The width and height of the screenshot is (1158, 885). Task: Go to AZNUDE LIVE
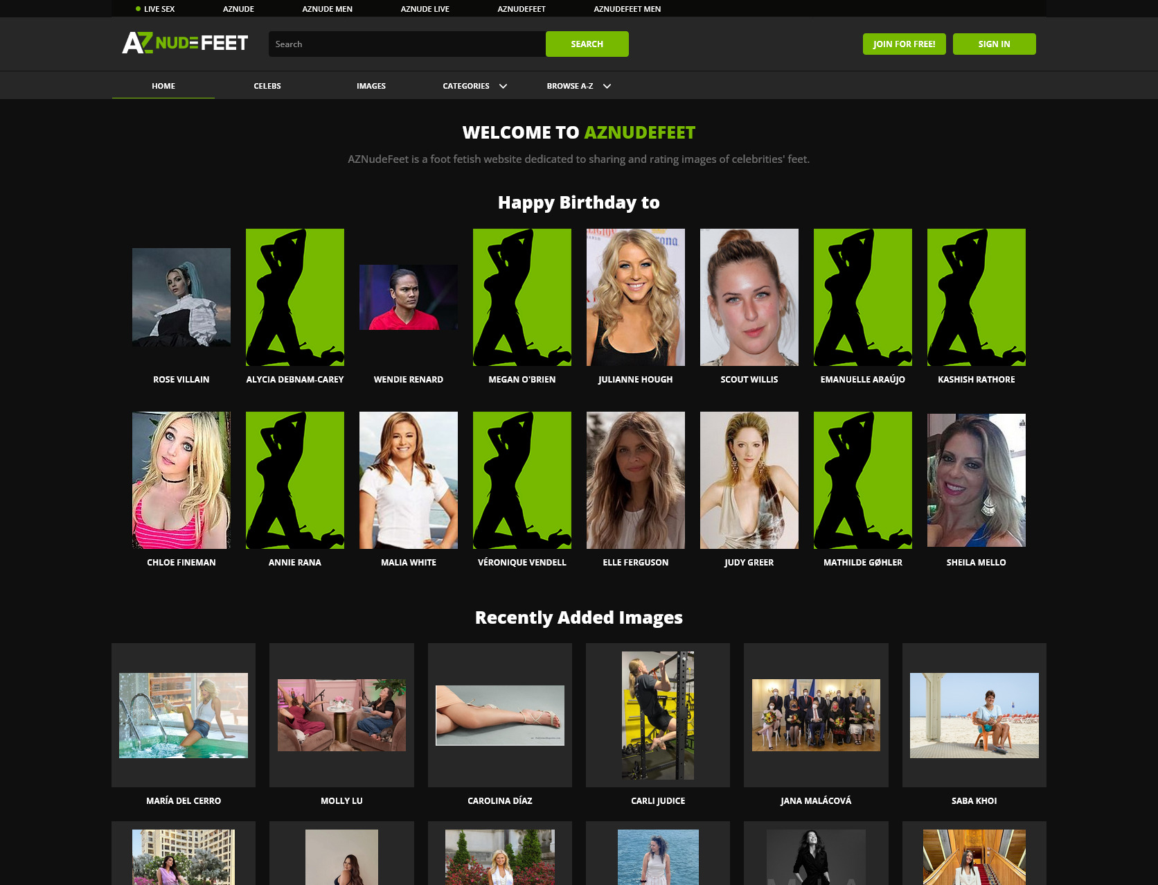[425, 9]
